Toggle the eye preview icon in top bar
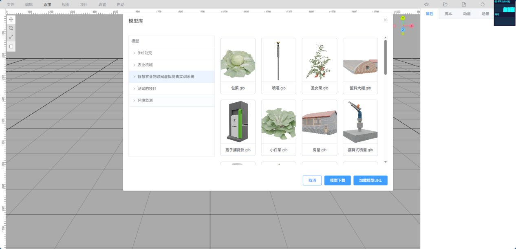 pyautogui.click(x=427, y=4)
